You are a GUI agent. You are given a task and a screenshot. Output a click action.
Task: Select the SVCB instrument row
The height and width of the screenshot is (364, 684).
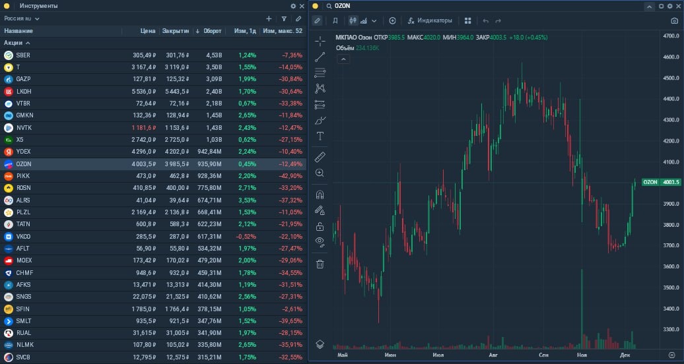point(153,357)
